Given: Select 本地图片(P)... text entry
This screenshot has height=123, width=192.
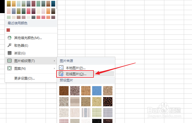Looking at the screenshot, I should [75, 68].
